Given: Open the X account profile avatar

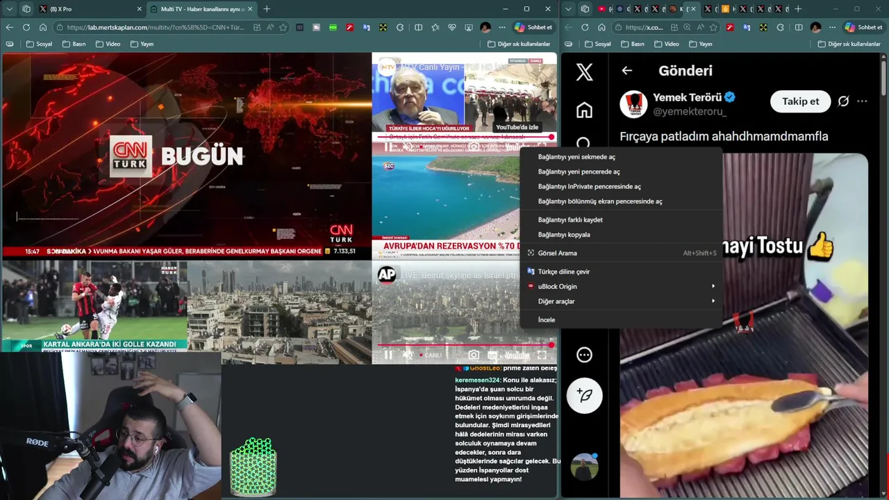Looking at the screenshot, I should (585, 467).
